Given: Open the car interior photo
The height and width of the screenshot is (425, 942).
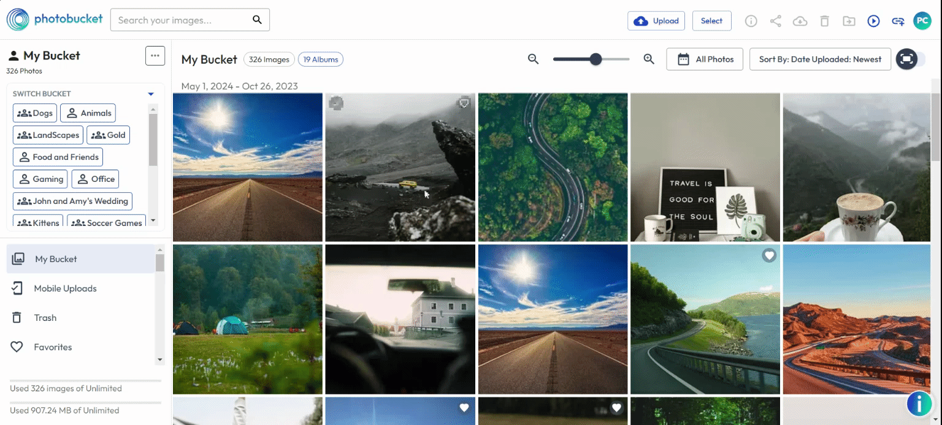Looking at the screenshot, I should point(400,319).
